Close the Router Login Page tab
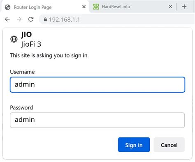Screen dimensions: 195x162 pyautogui.click(x=84, y=7)
